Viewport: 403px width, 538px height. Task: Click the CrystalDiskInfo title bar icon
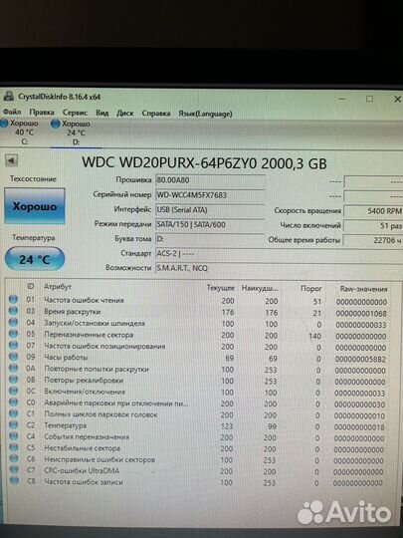click(x=9, y=96)
